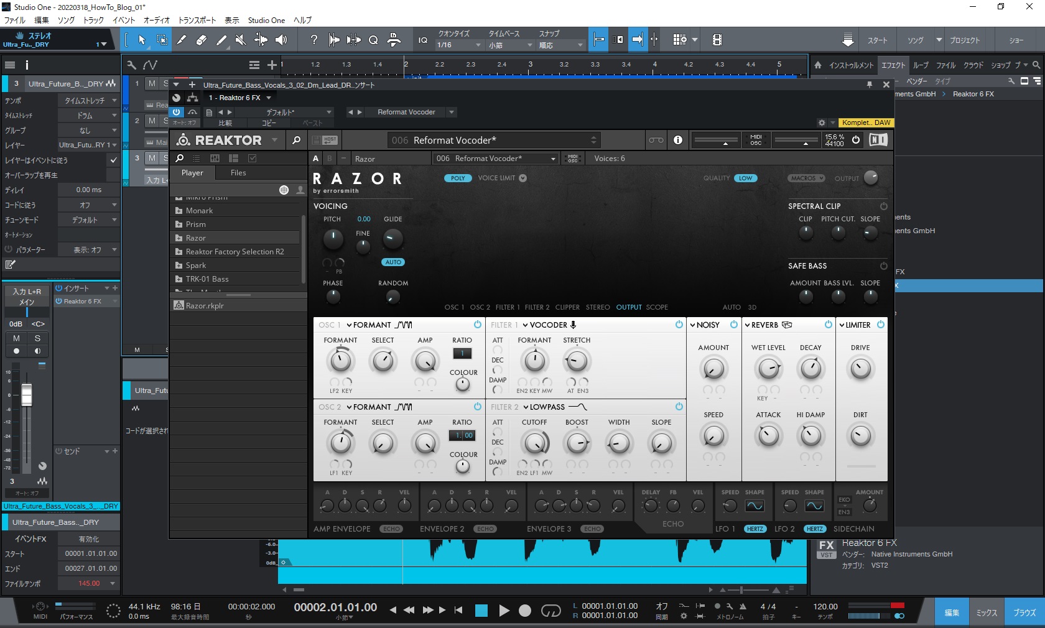Toggle autoscroll arrow icon
Image resolution: width=1045 pixels, height=628 pixels.
coord(638,40)
